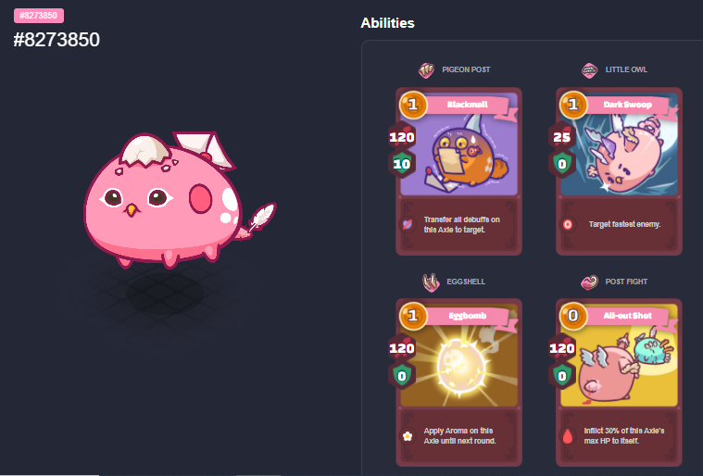Click the Dark Swoop attack value 25 icon

(562, 137)
